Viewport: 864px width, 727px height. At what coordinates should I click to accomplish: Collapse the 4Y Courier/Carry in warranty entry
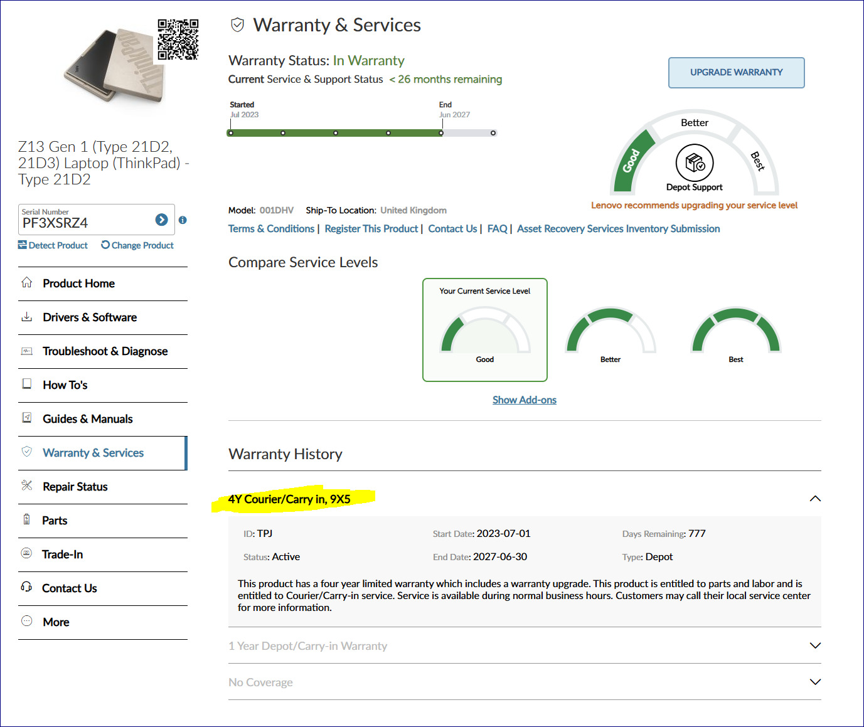point(815,499)
